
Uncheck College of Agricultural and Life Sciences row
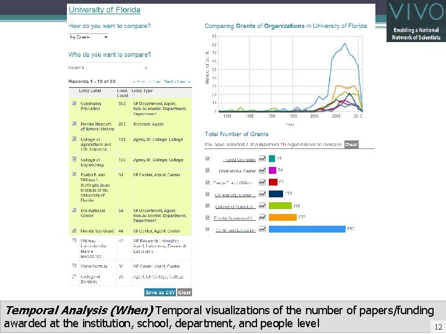coord(74,139)
